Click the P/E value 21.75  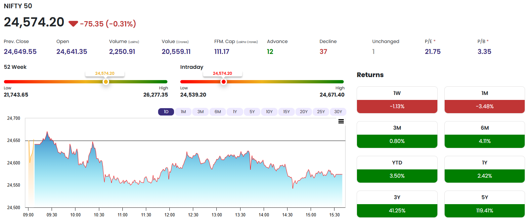433,52
